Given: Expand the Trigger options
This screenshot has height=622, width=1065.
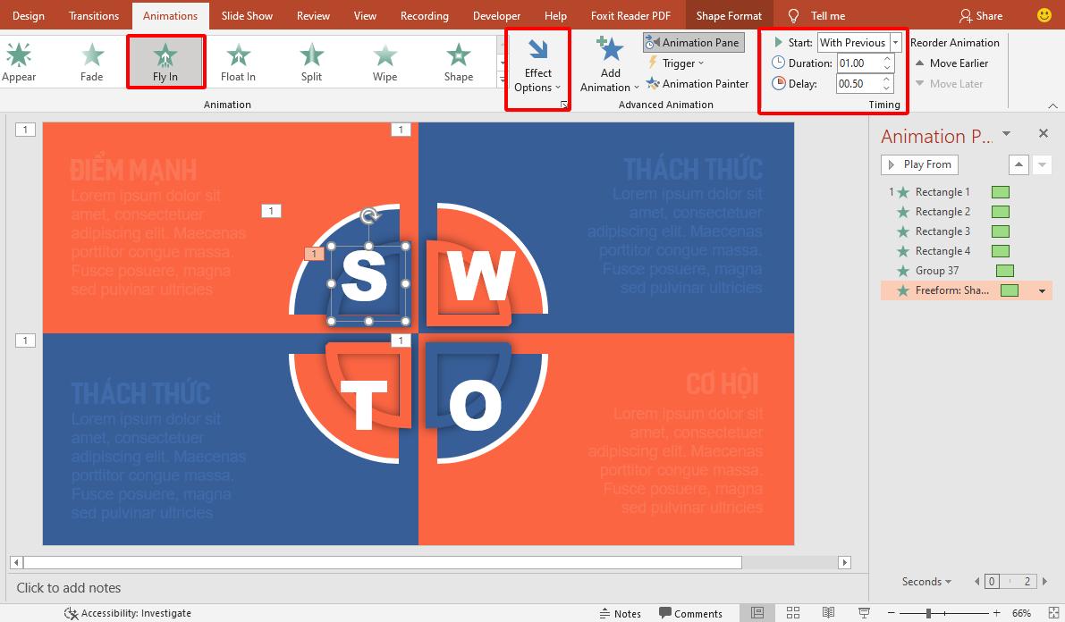Looking at the screenshot, I should pos(678,63).
